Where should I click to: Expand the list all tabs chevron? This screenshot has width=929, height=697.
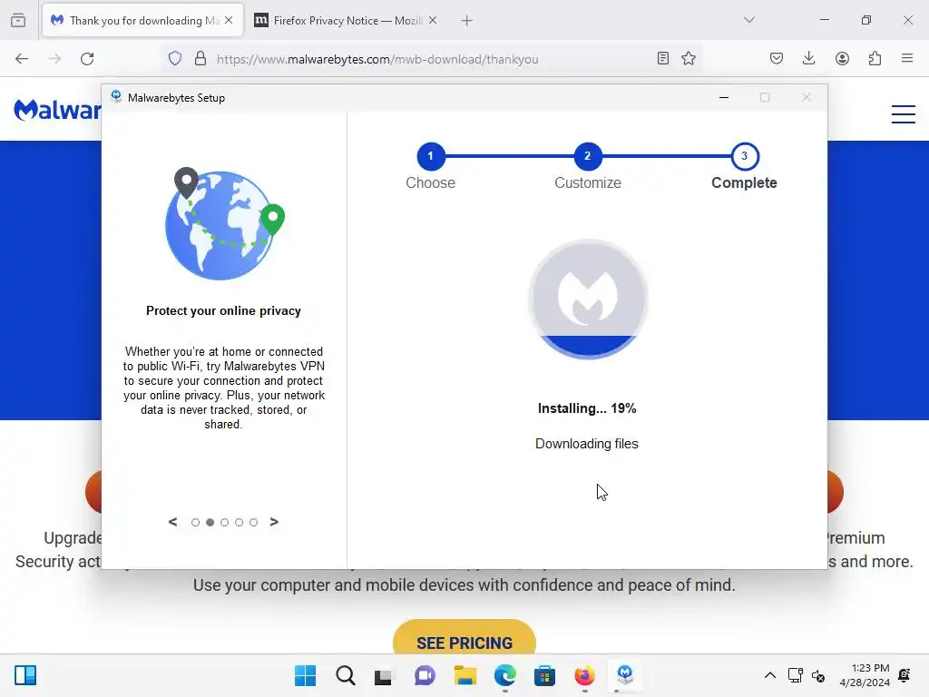[748, 20]
